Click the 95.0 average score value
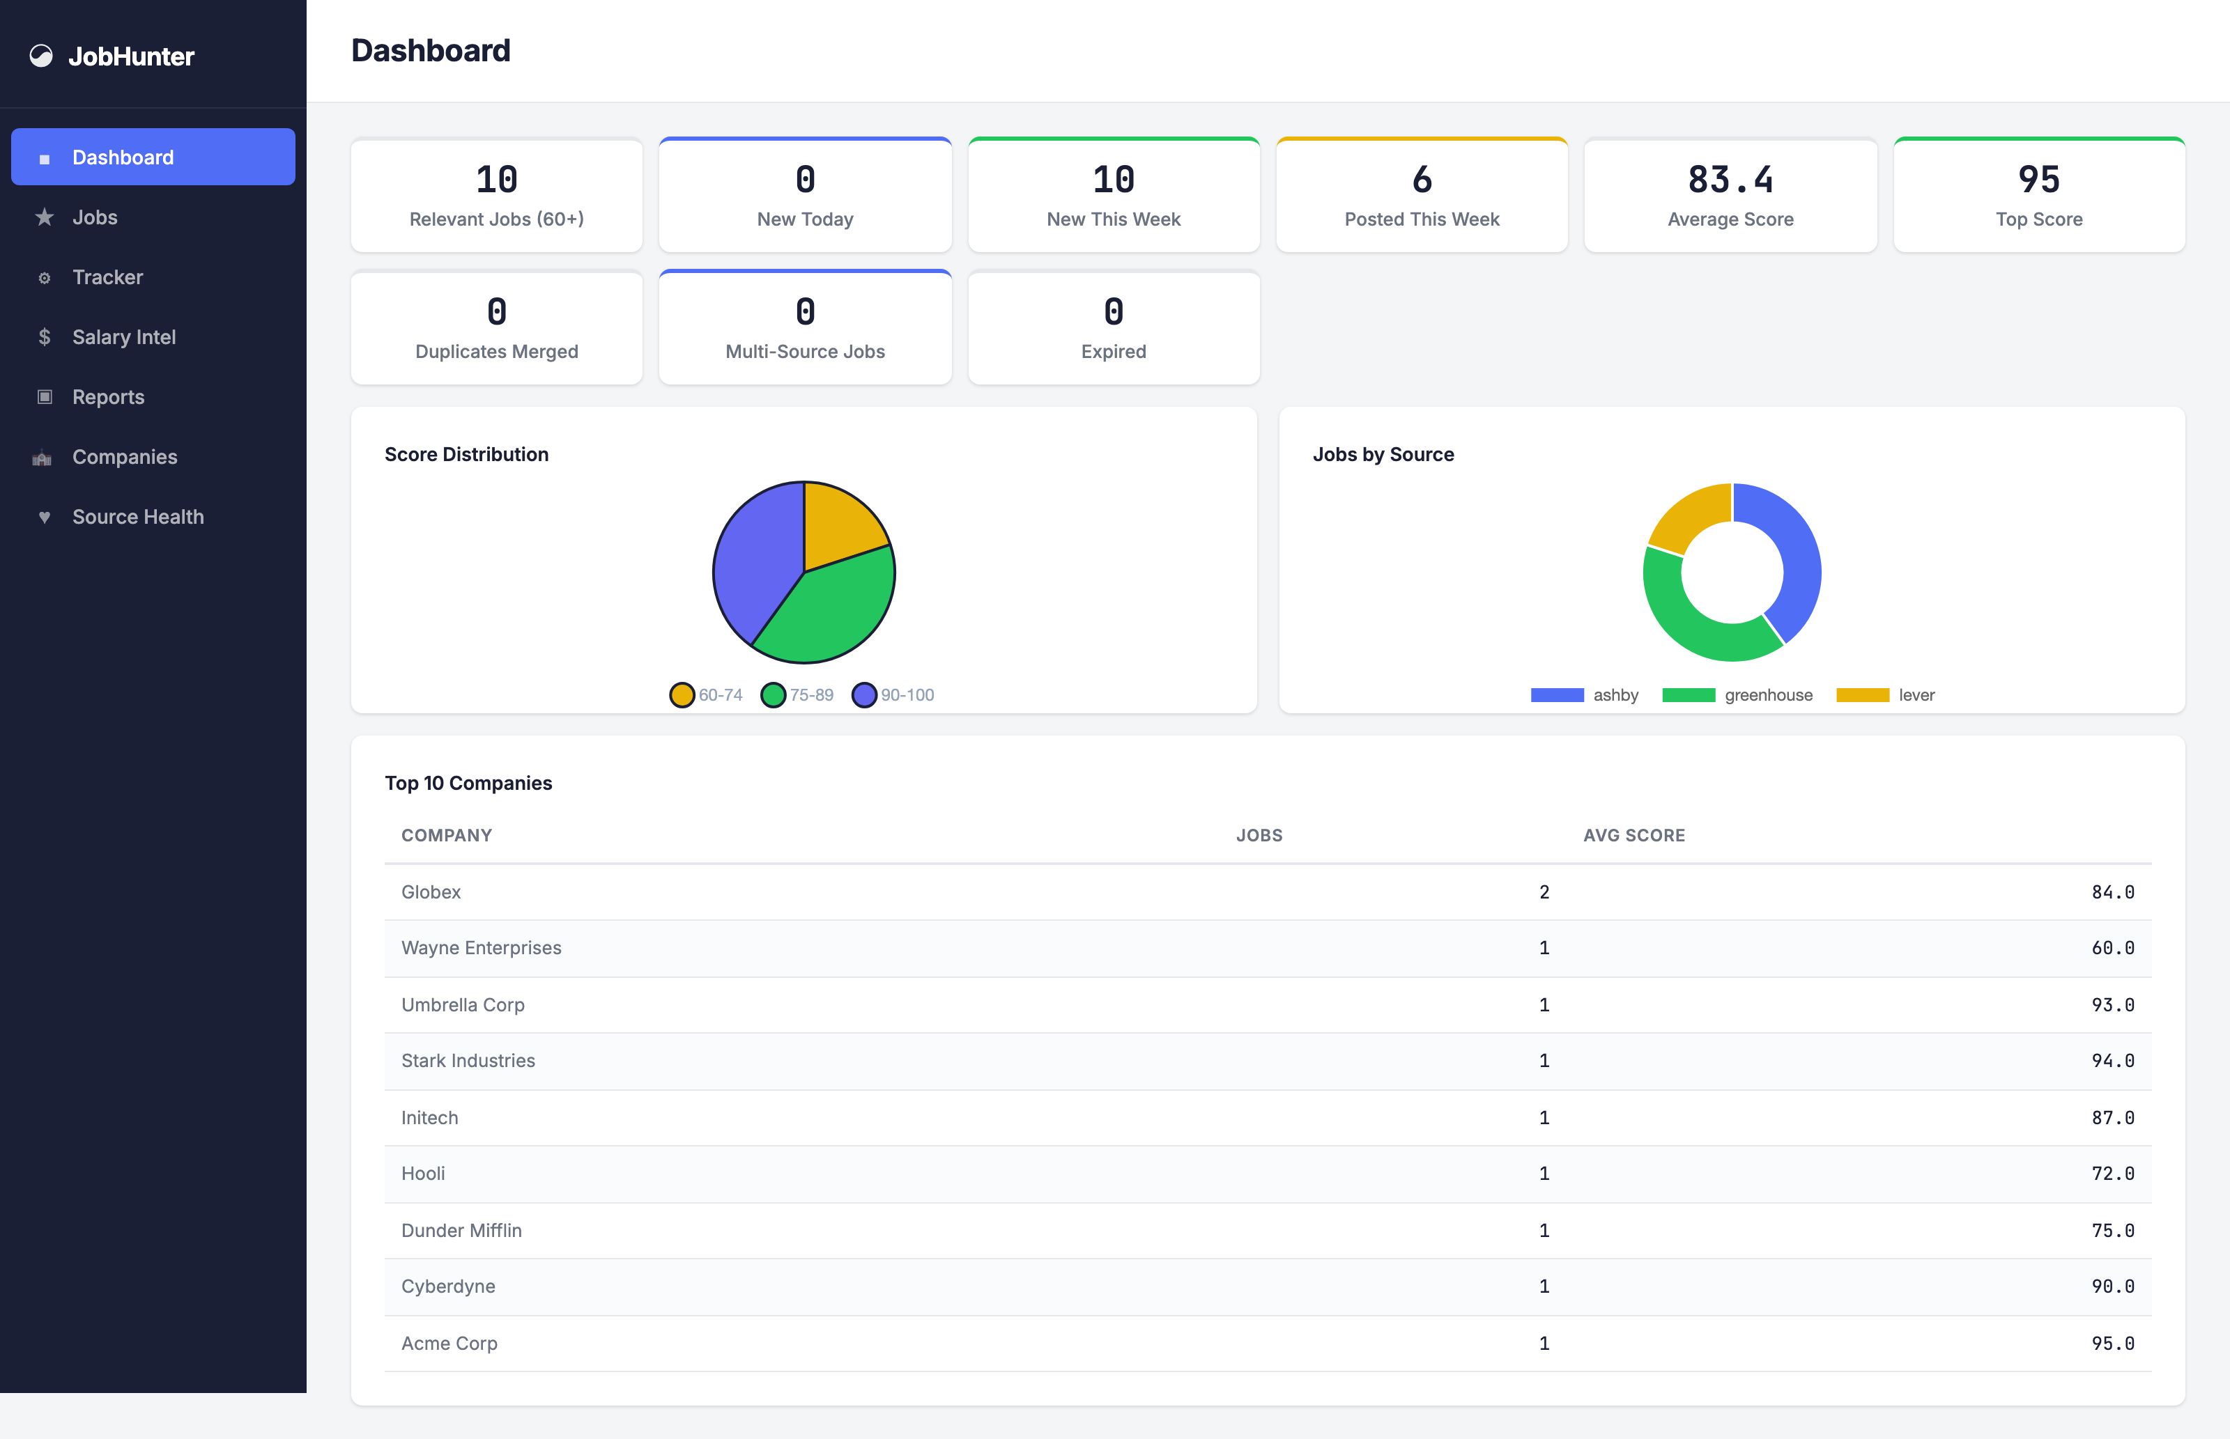Image resolution: width=2230 pixels, height=1439 pixels. pyautogui.click(x=2112, y=1344)
